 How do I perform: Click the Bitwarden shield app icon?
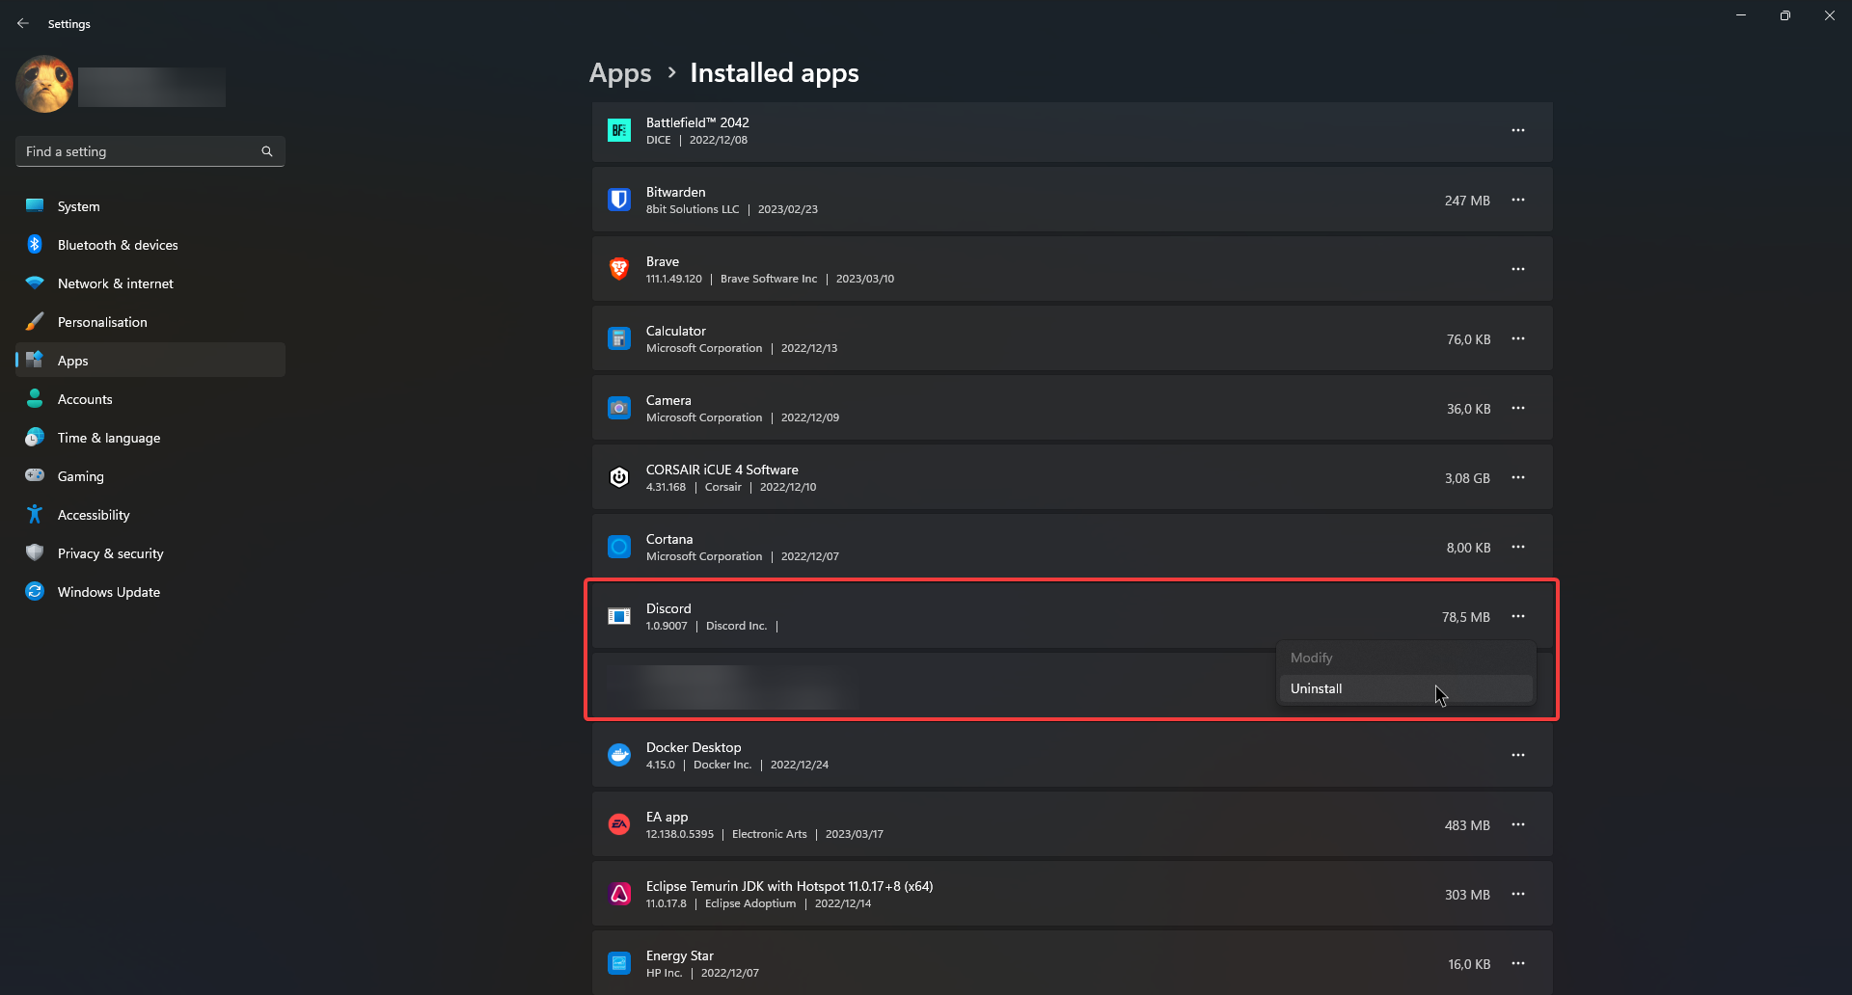[618, 200]
